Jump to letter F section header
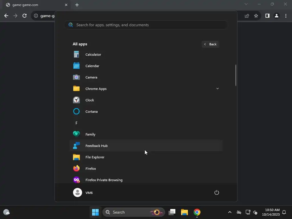The image size is (292, 219). (76, 123)
